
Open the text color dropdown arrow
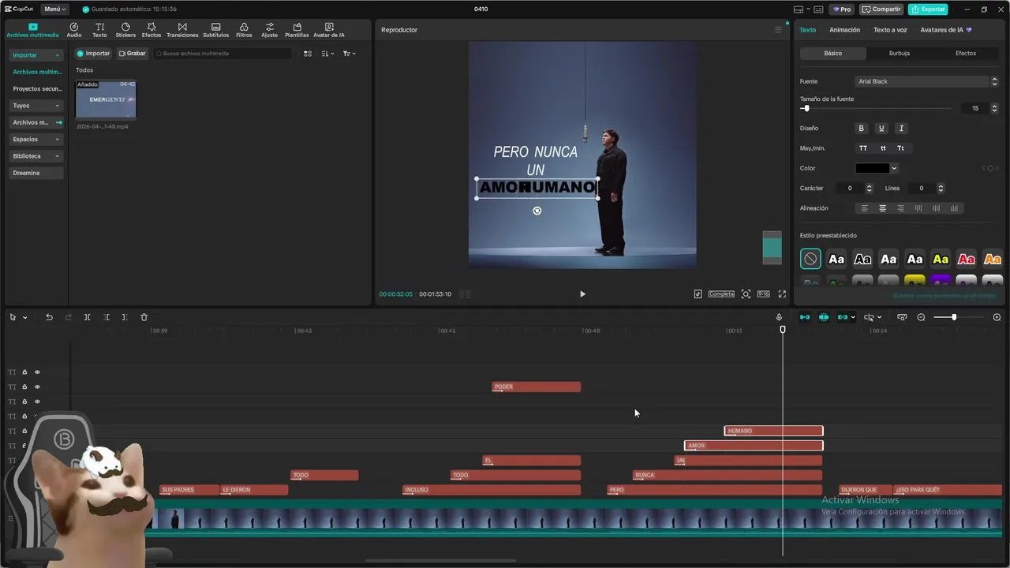893,168
